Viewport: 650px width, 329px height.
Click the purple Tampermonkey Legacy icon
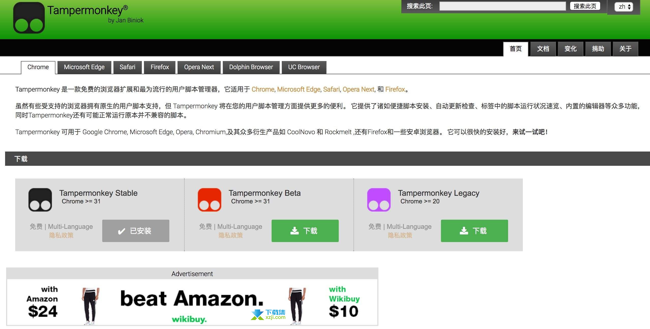379,200
